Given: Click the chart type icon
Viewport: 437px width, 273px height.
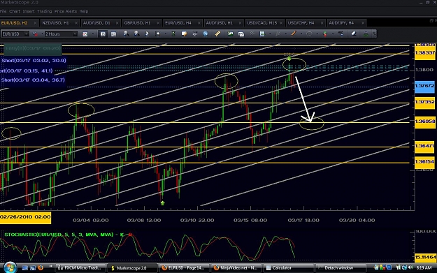Looking at the screenshot, I should click(x=85, y=34).
